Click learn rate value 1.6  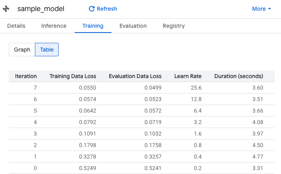click(x=198, y=134)
